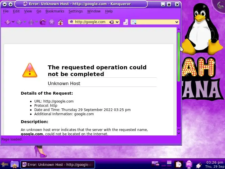Click the 'Page loaded.' status bar text

tap(12, 139)
